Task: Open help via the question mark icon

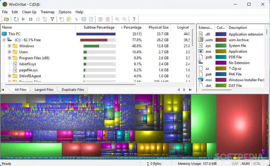Action: pos(134,19)
